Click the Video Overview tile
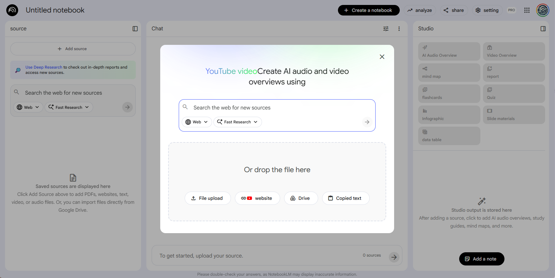 (514, 51)
